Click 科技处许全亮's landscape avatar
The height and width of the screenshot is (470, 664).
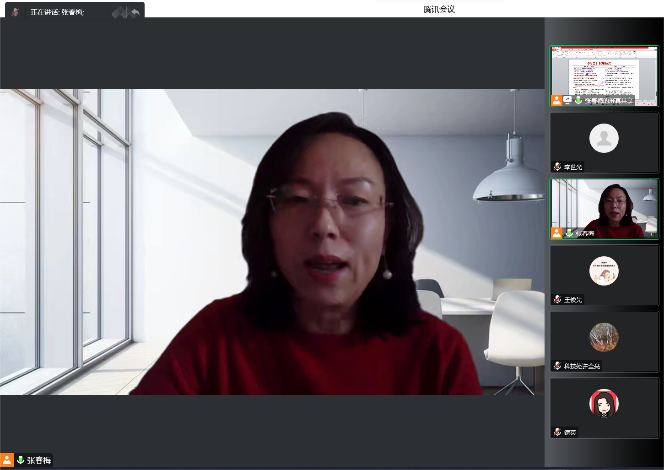tap(604, 337)
